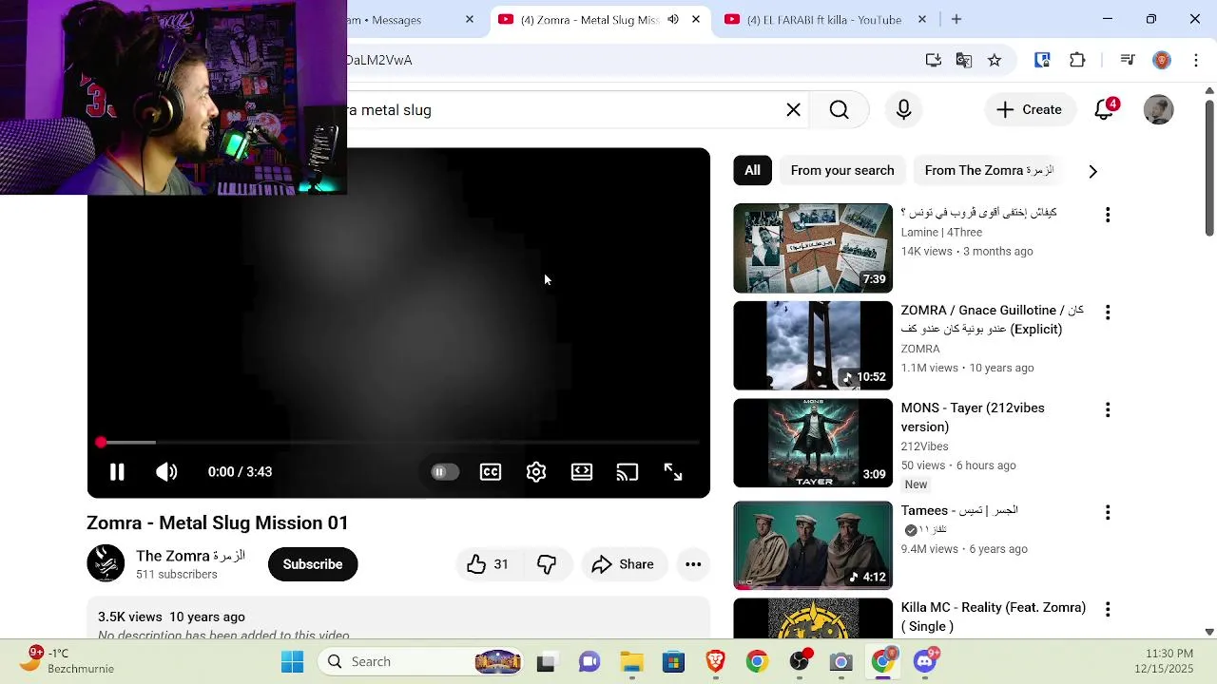The height and width of the screenshot is (684, 1217).
Task: Share this video
Action: tap(623, 564)
